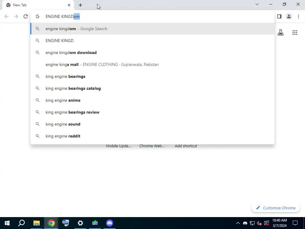
Task: Reload the page with the refresh icon
Action: click(26, 16)
